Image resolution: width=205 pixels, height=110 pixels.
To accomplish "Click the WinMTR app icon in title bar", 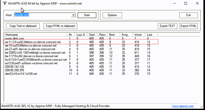I will 5,3.
